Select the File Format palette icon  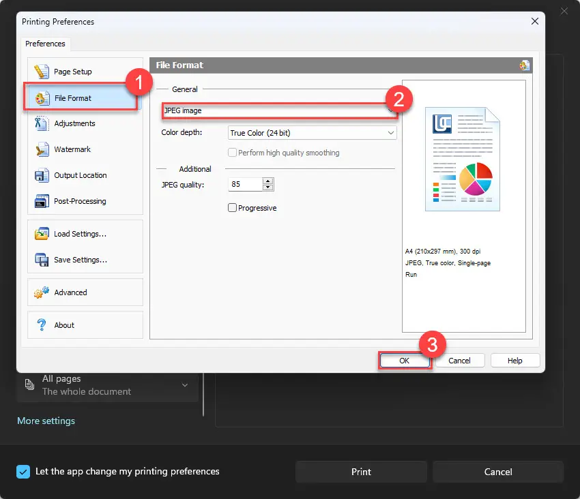(x=42, y=98)
